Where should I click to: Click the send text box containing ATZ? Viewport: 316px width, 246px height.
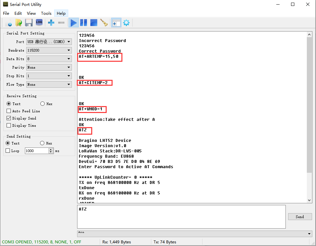tap(181, 217)
